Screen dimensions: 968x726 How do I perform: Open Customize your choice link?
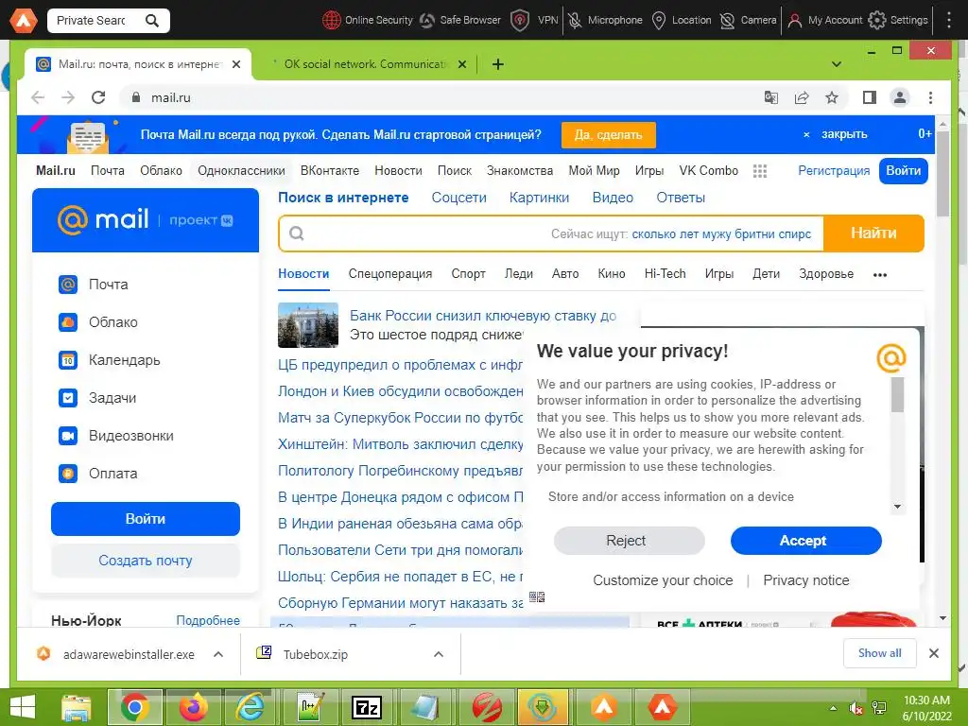pos(663,580)
